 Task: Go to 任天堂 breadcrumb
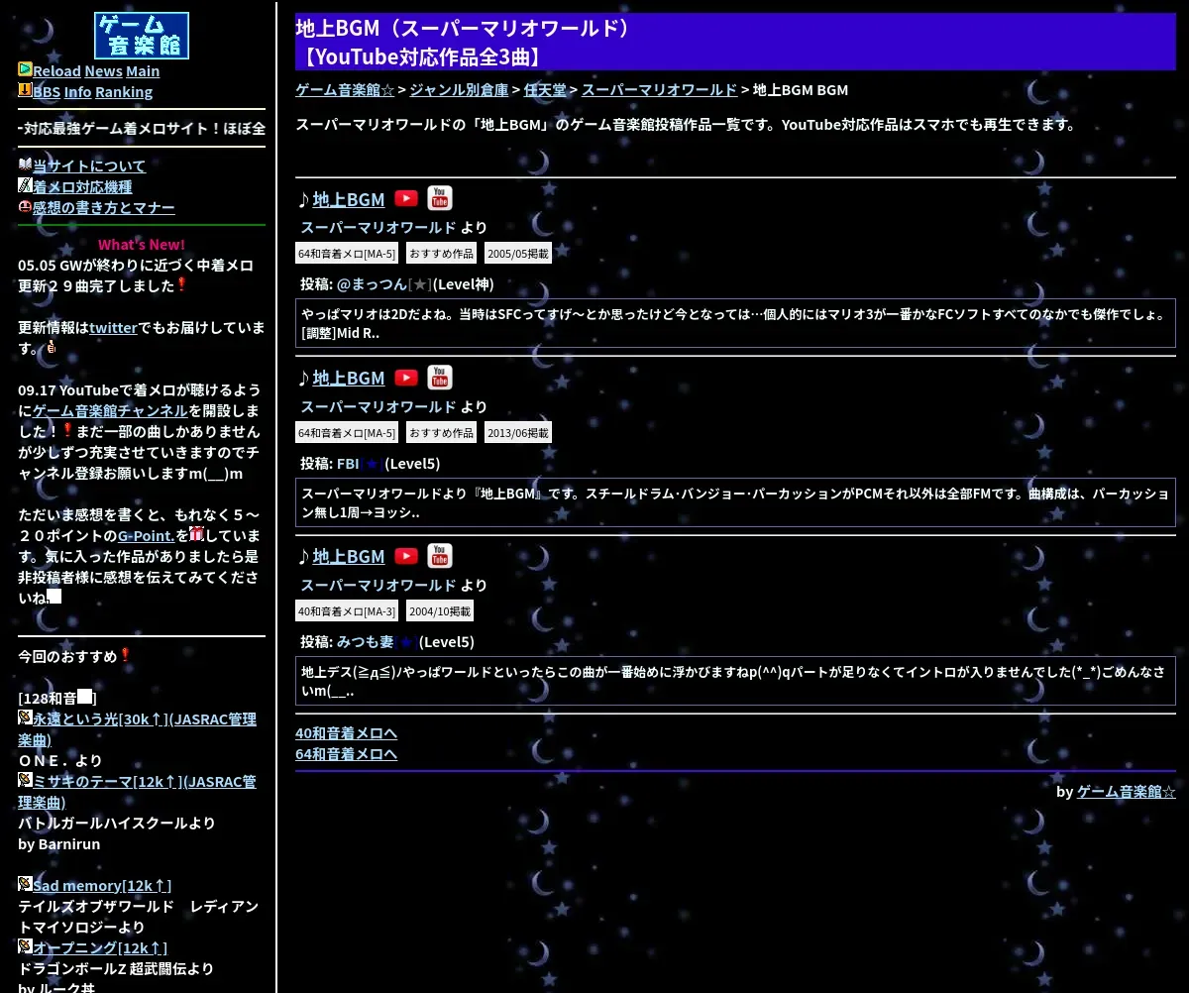545,90
